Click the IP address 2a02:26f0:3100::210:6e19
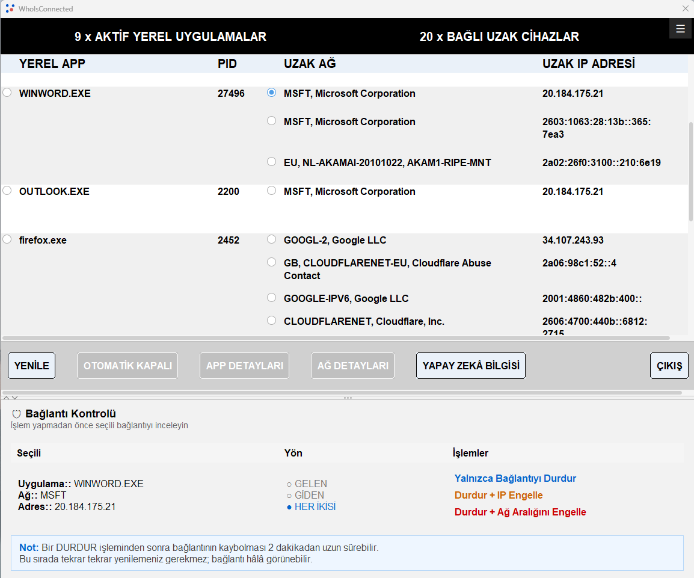The width and height of the screenshot is (694, 578). click(601, 163)
